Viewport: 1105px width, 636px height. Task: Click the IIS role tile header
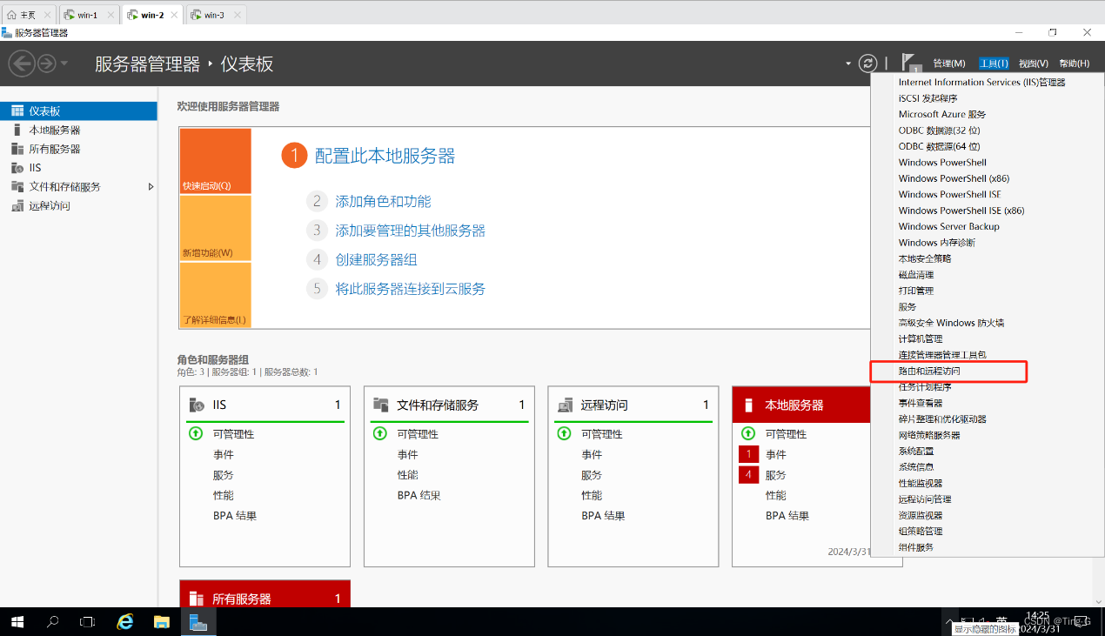point(265,405)
